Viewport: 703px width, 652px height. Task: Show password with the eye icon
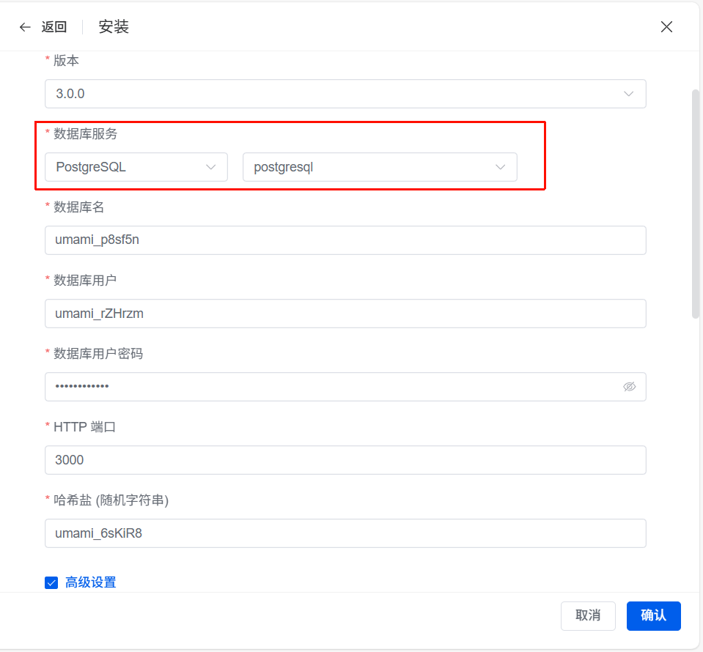coord(629,387)
